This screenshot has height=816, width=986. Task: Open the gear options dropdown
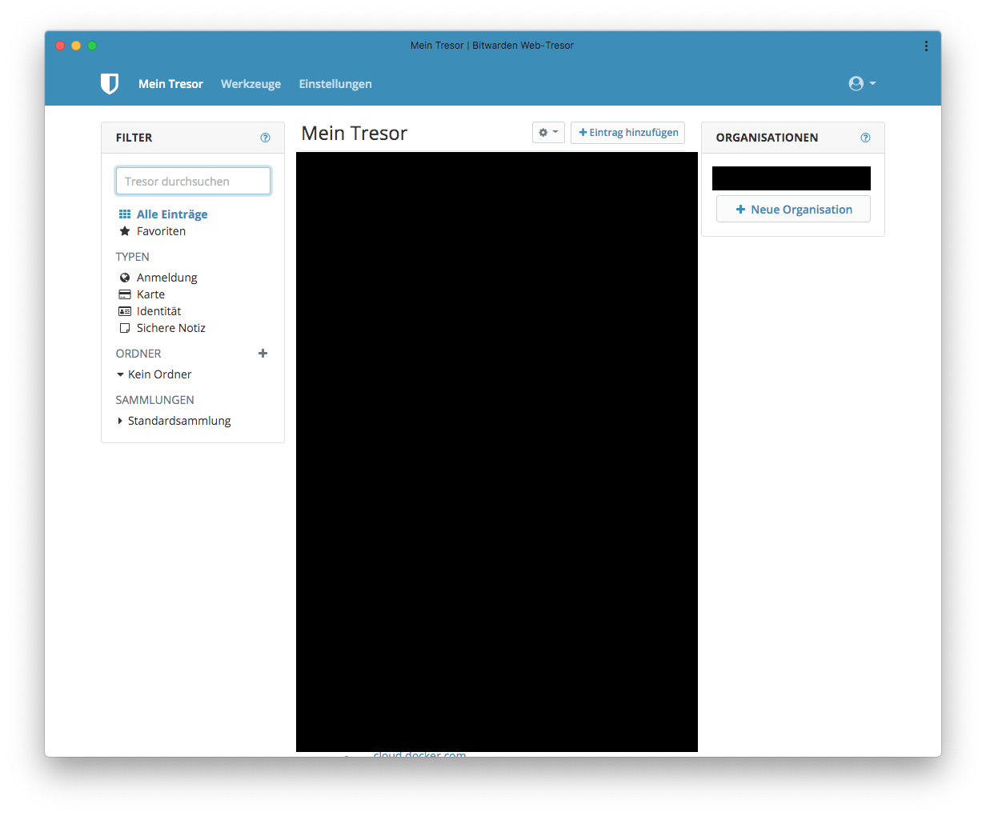548,133
